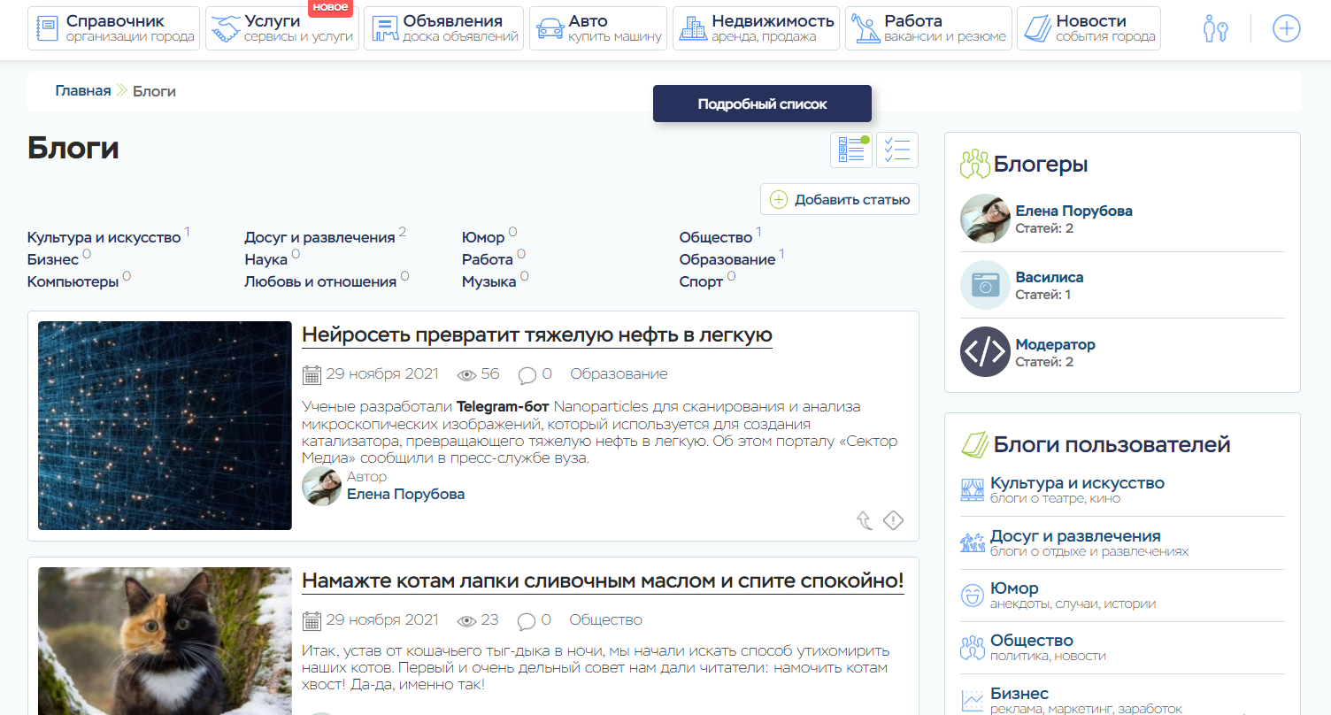Screen dimensions: 1331x715
Task: Select the Образование category filter
Action: click(x=727, y=259)
